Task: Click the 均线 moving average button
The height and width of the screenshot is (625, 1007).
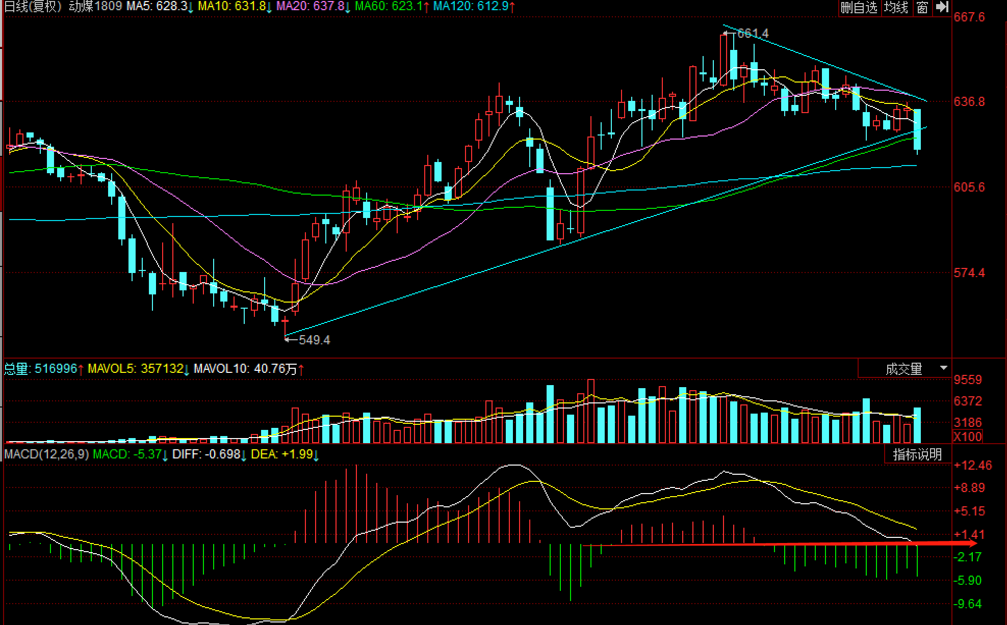Action: (896, 7)
